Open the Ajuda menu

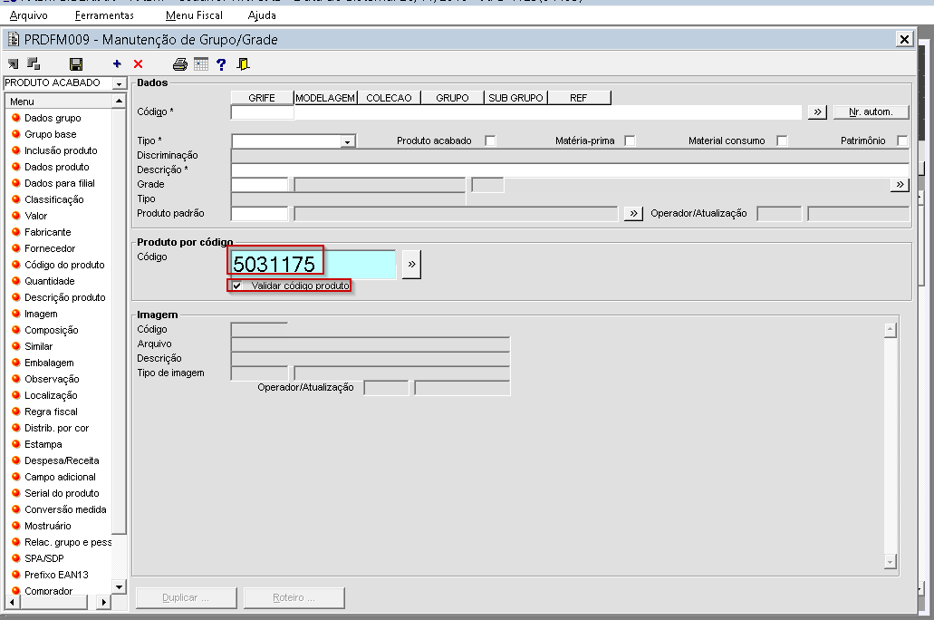coord(262,15)
